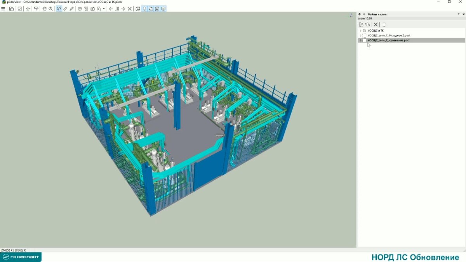
Task: Select the pencil edit tool
Action: tap(72, 9)
